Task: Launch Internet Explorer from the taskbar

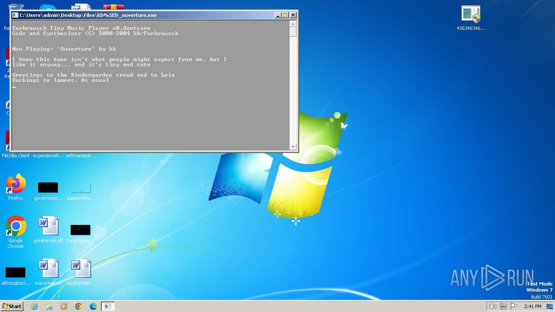Action: coord(34,306)
